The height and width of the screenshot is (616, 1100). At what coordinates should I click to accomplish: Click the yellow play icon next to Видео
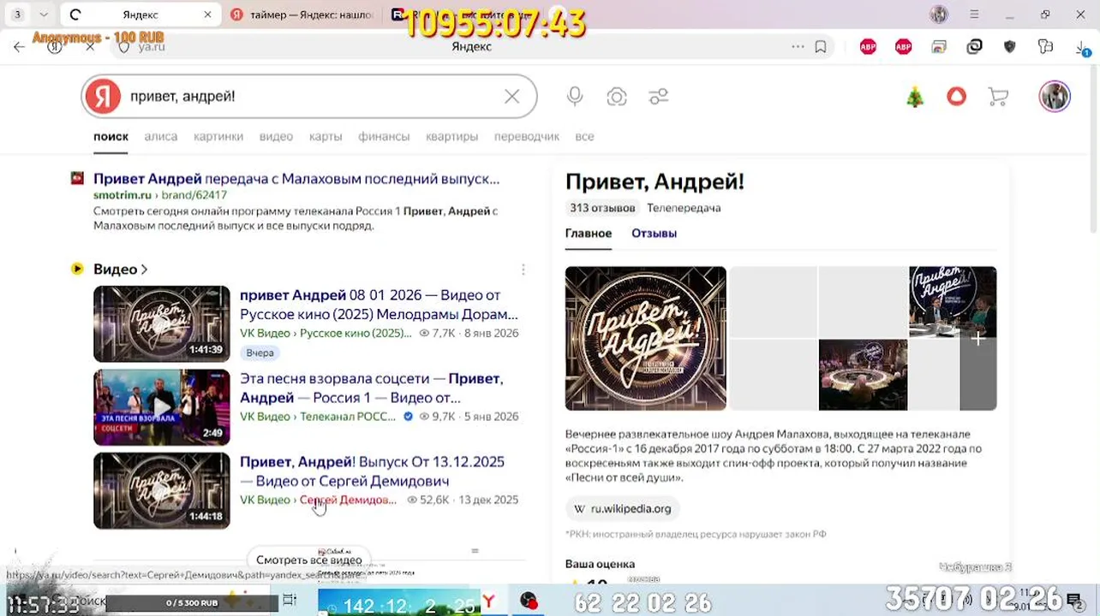[x=77, y=269]
